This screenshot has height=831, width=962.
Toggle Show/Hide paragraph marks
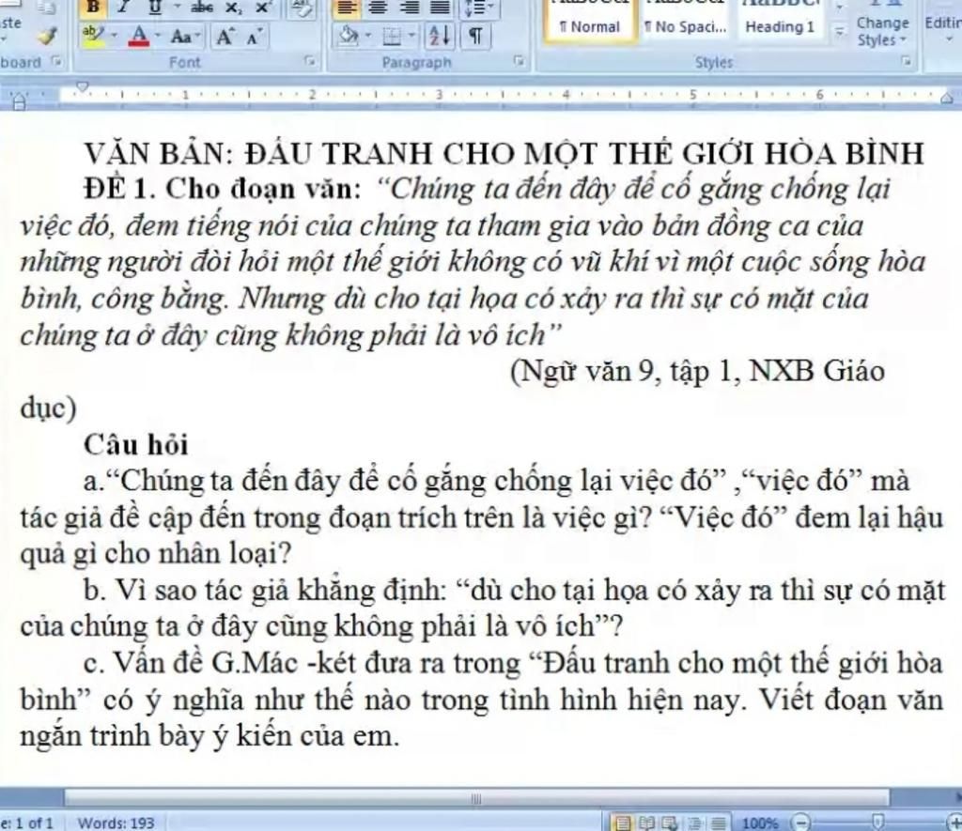click(x=474, y=37)
